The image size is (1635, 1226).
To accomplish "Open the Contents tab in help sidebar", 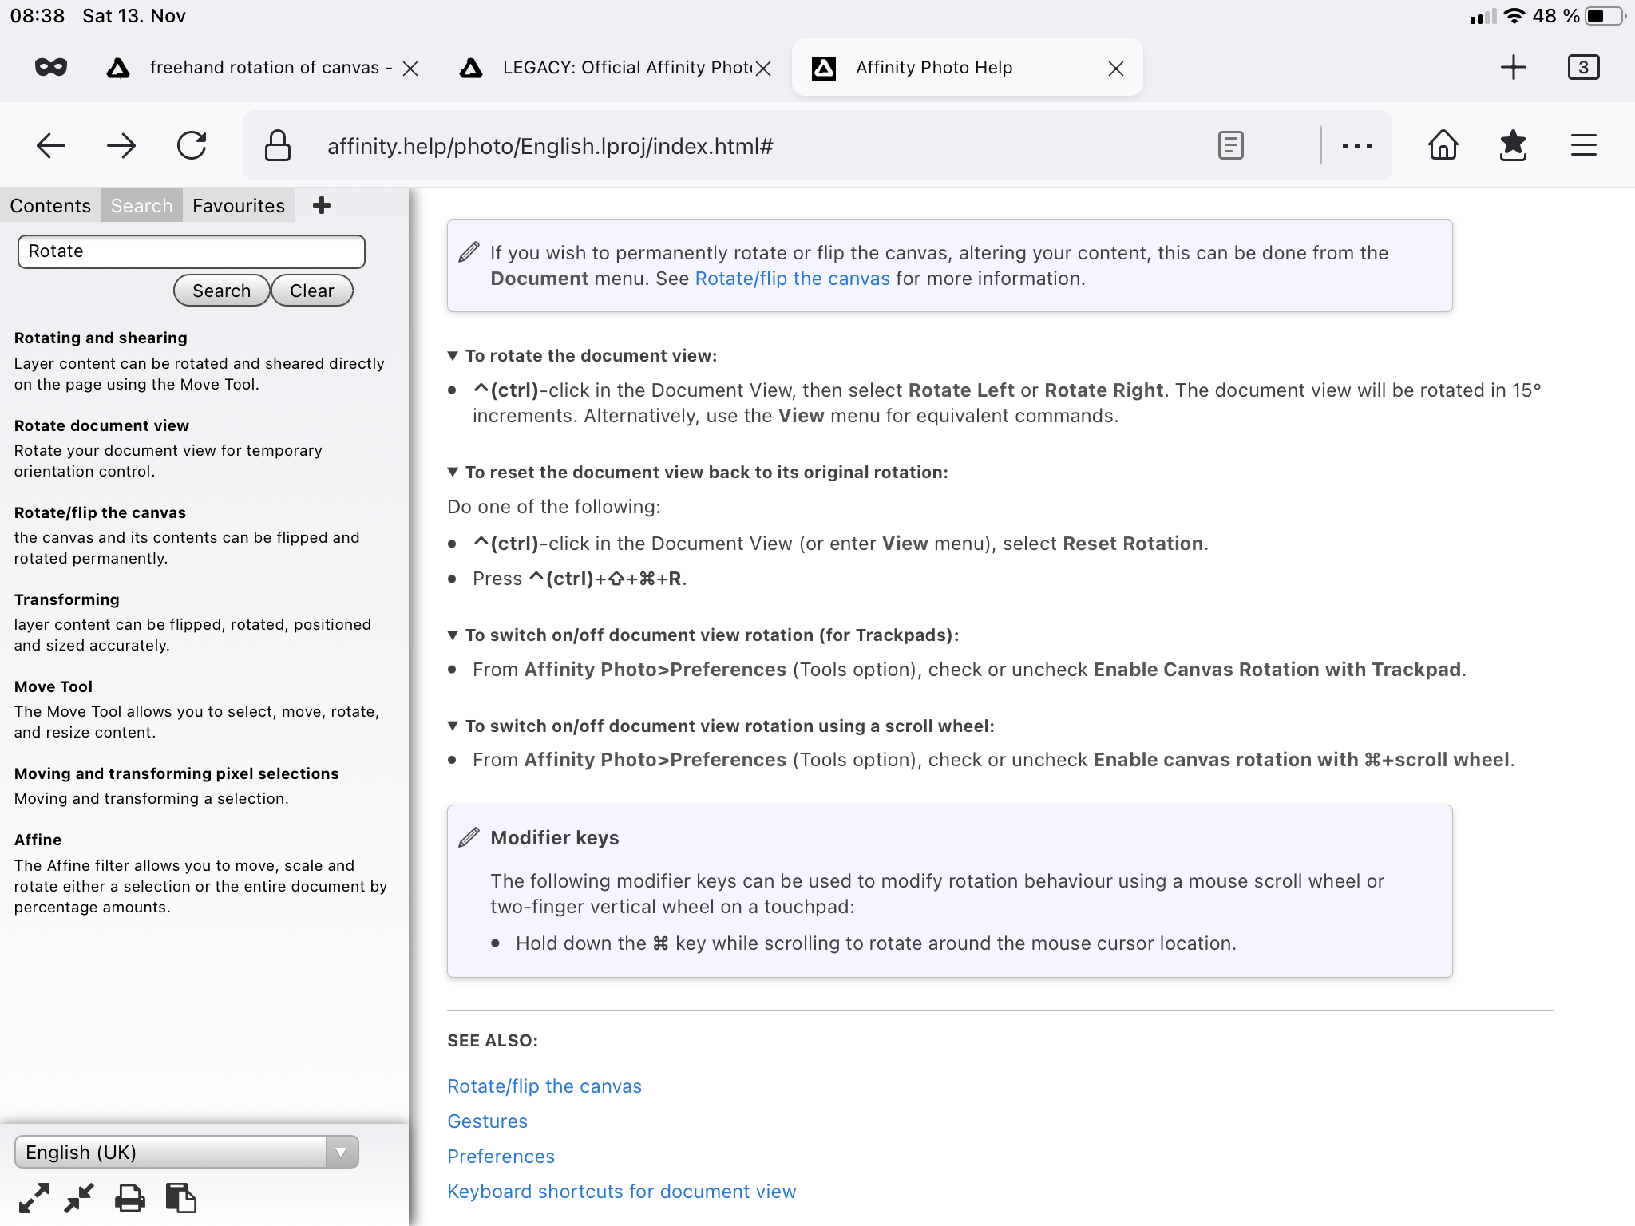I will pos(50,206).
